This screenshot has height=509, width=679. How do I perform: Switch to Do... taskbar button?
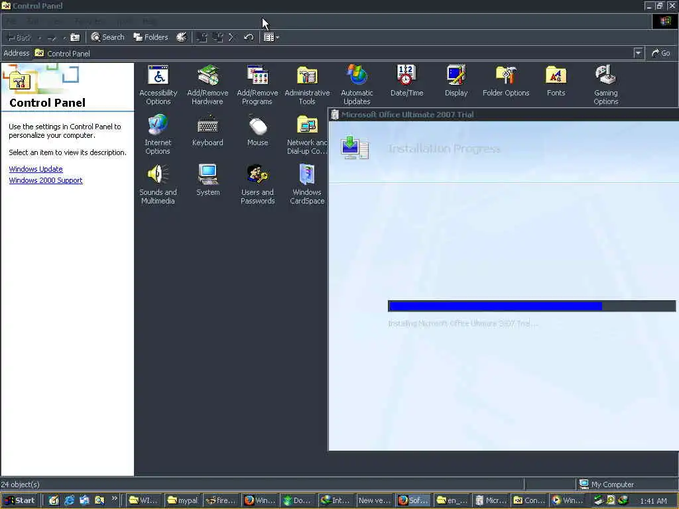pyautogui.click(x=298, y=500)
